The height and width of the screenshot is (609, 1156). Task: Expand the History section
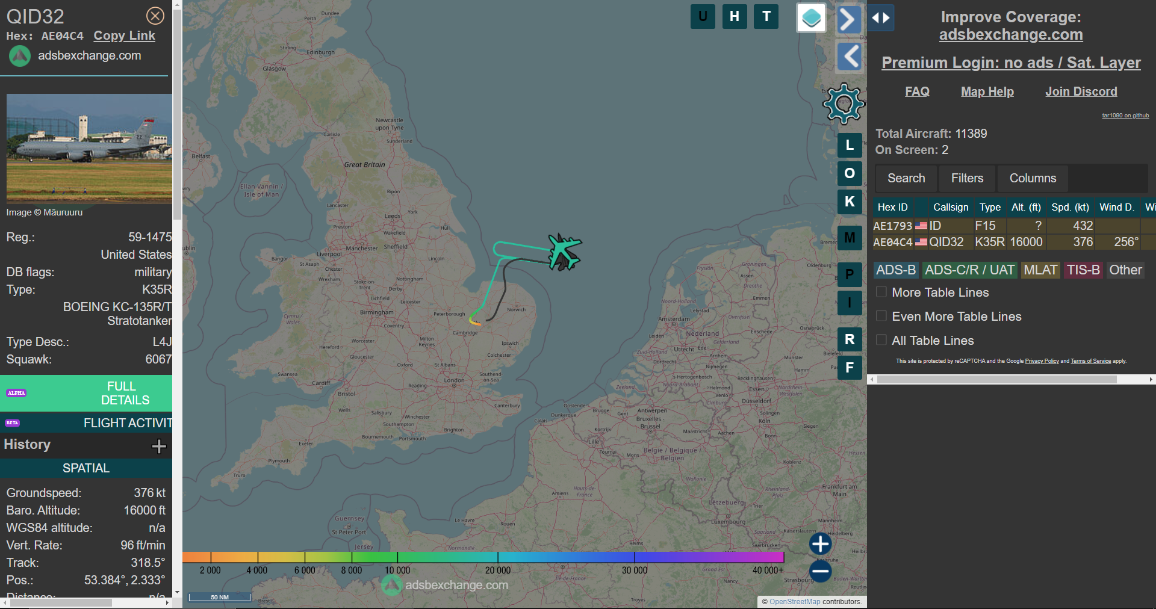[159, 446]
